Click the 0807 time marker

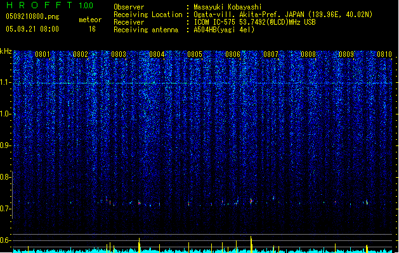click(x=271, y=54)
